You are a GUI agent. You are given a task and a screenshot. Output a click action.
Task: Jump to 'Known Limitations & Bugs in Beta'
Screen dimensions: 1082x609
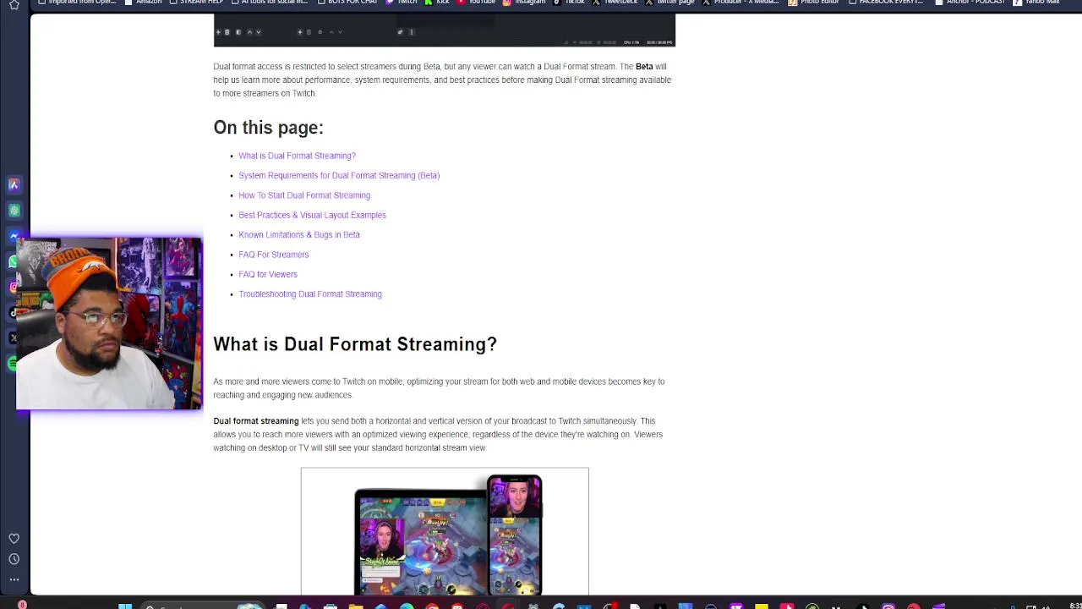[x=299, y=234]
